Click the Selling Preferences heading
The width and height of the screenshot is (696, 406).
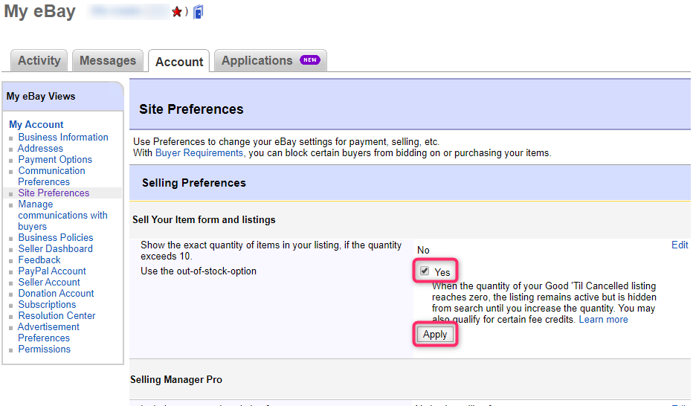[193, 183]
